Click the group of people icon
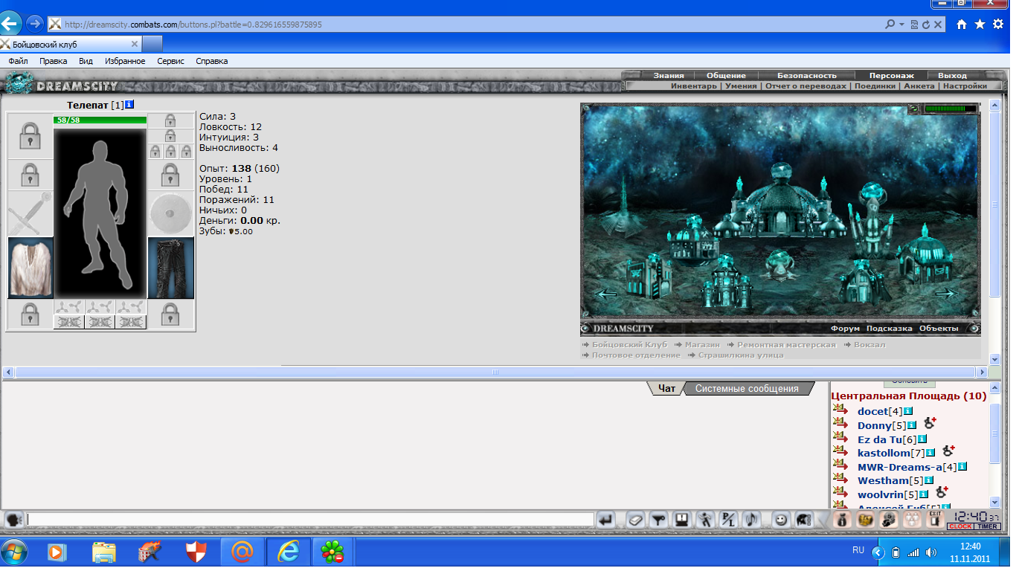1016x571 pixels. (x=911, y=520)
